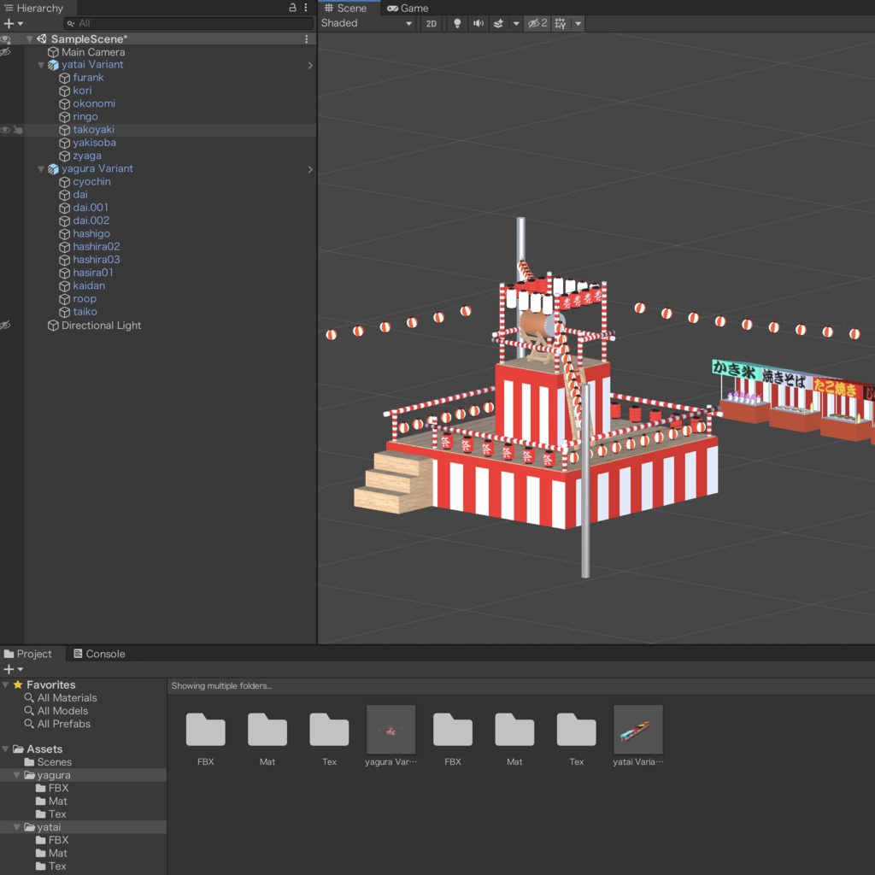The width and height of the screenshot is (875, 875).
Task: Click the Hierarchy search field
Action: (x=188, y=24)
